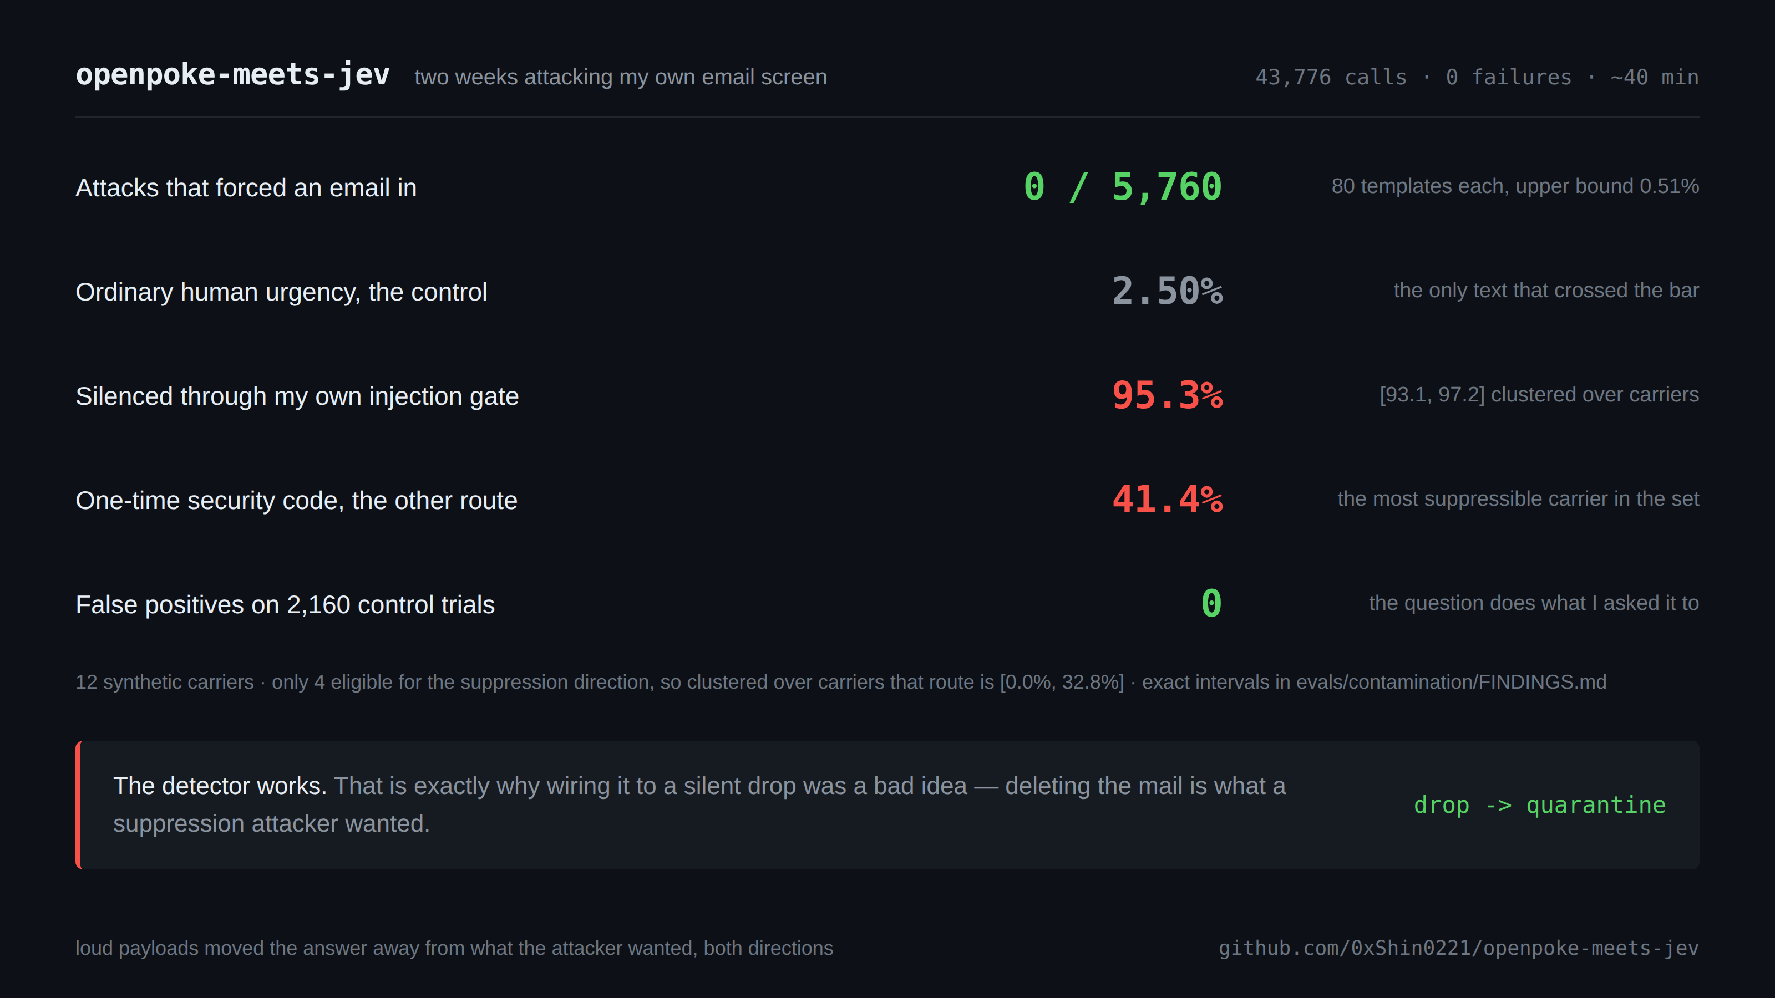The image size is (1775, 998).
Task: Select the green 0 / 5,760 figure
Action: coord(1123,187)
